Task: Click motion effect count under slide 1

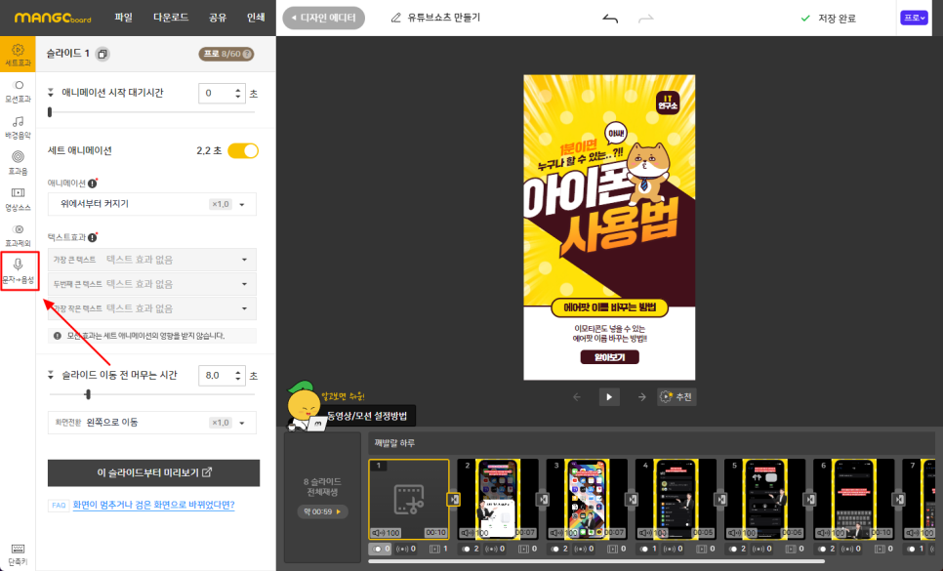Action: coord(380,549)
